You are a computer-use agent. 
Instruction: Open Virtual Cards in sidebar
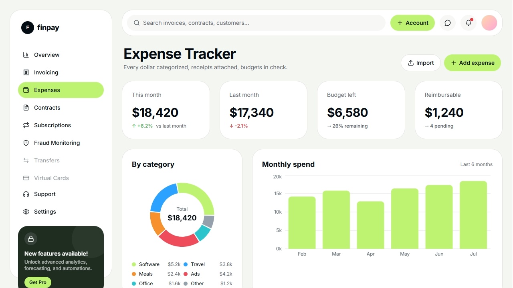tap(61, 178)
